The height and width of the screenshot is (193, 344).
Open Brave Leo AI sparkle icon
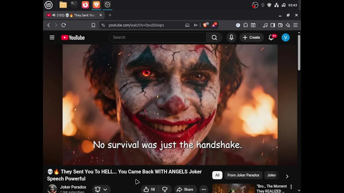288,25
